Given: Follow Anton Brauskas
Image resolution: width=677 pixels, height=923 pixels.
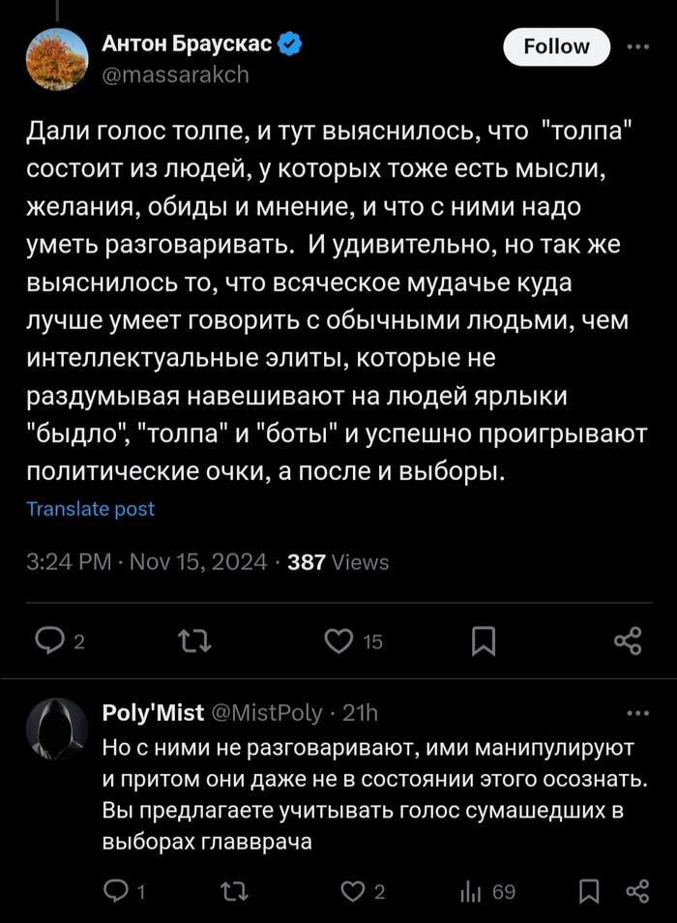Looking at the screenshot, I should [x=556, y=46].
